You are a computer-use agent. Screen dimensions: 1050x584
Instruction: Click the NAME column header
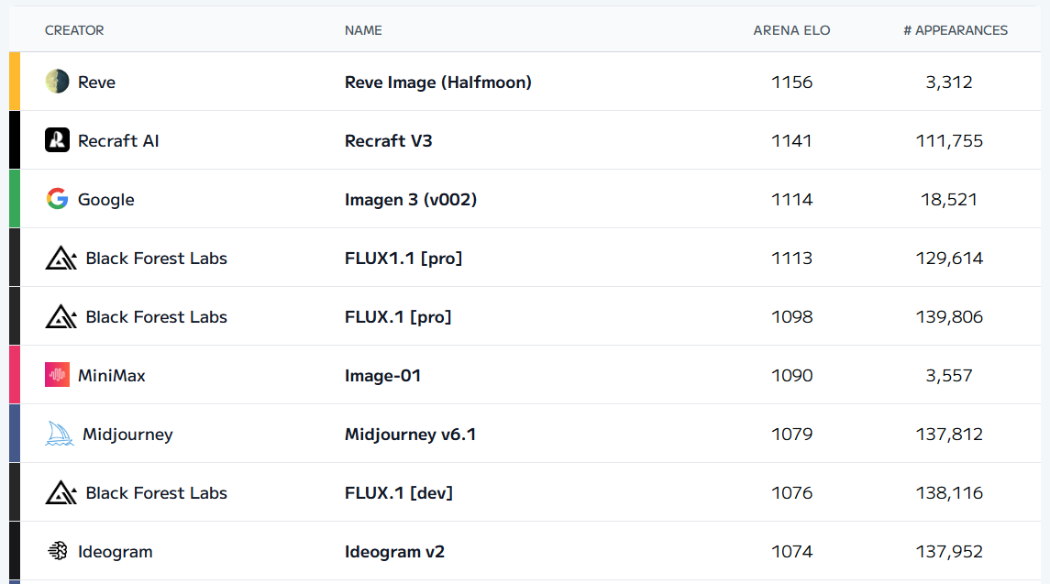(363, 30)
